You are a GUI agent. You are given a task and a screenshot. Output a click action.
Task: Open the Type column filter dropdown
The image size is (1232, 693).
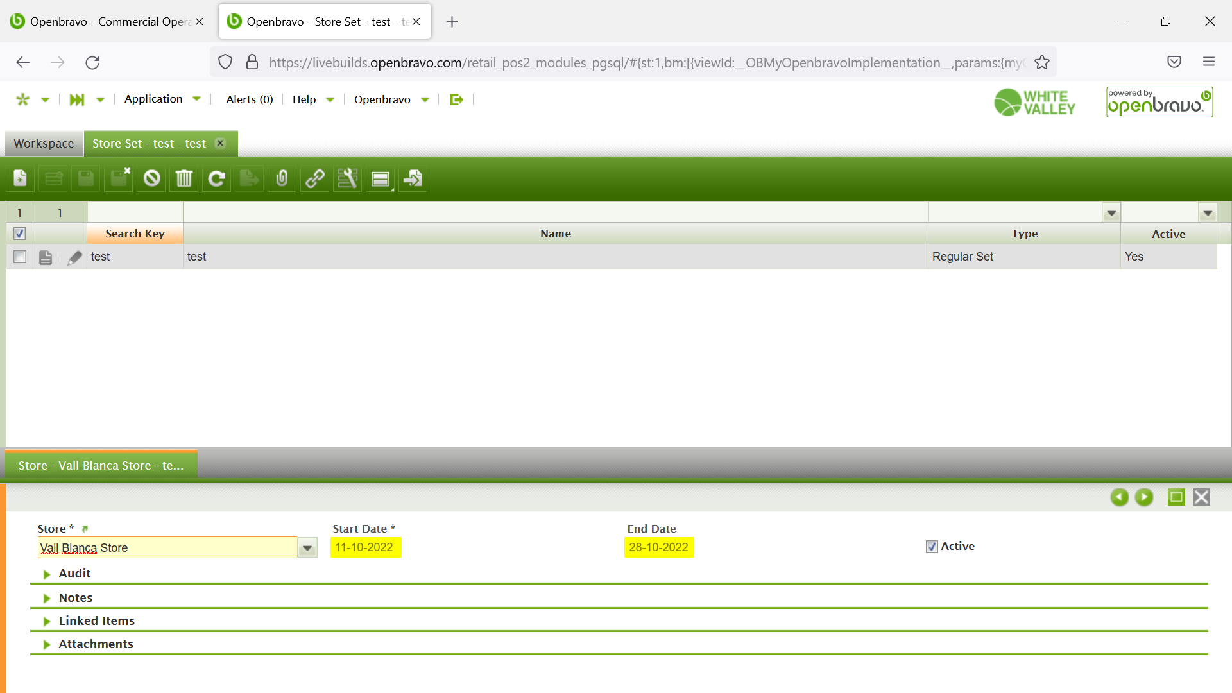coord(1111,213)
